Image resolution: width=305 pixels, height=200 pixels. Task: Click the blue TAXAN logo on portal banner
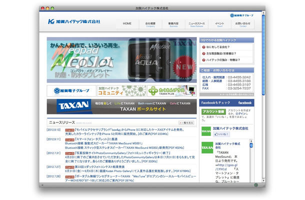pos(73,105)
